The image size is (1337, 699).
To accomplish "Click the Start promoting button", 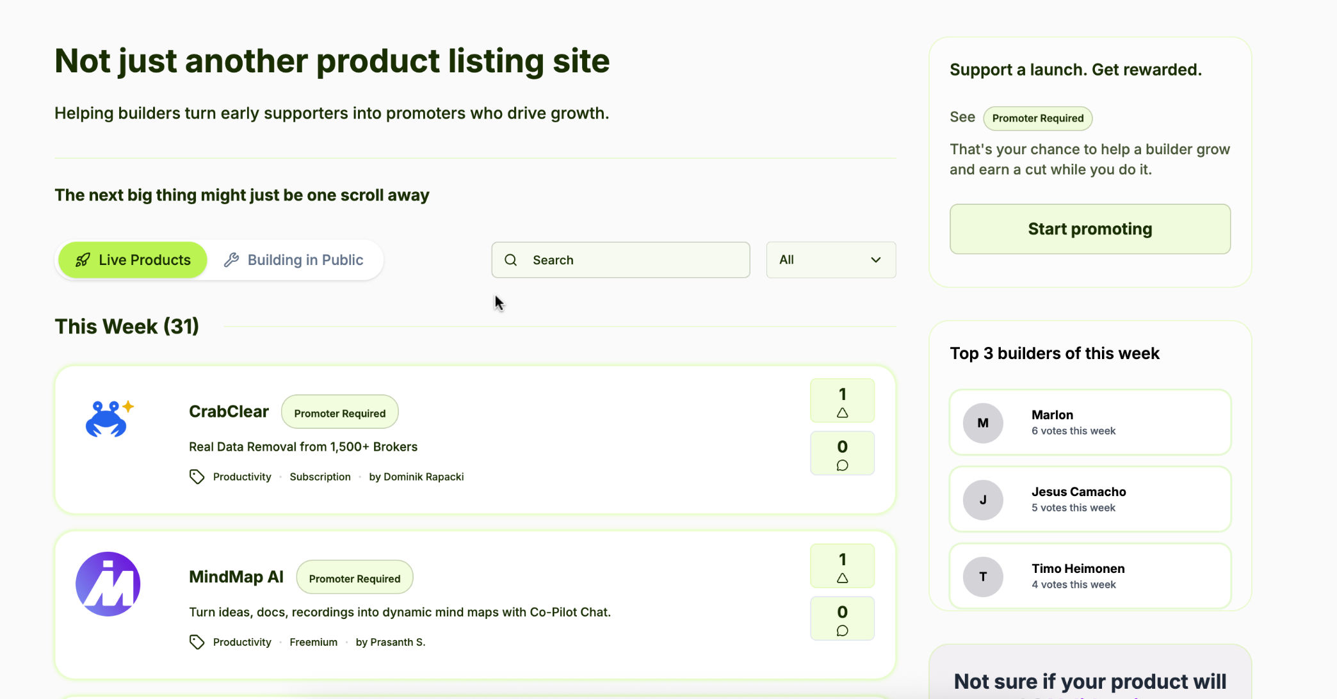I will click(1090, 229).
